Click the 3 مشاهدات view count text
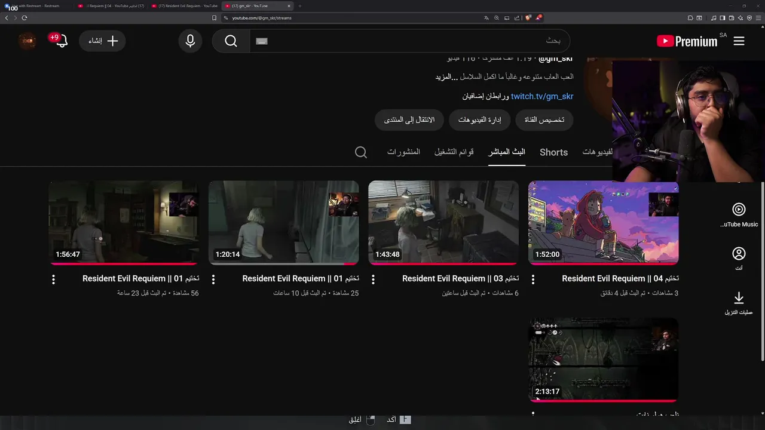This screenshot has height=430, width=765. [x=665, y=293]
